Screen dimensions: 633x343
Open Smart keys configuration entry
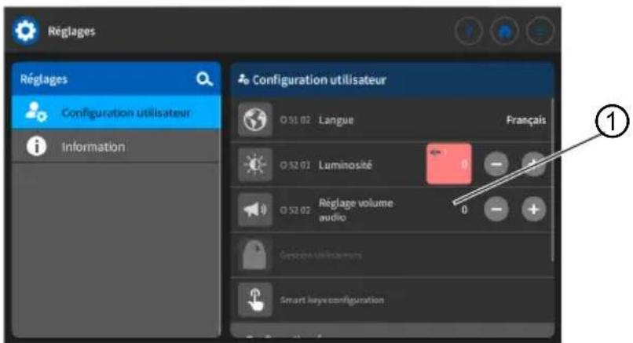[x=391, y=300]
